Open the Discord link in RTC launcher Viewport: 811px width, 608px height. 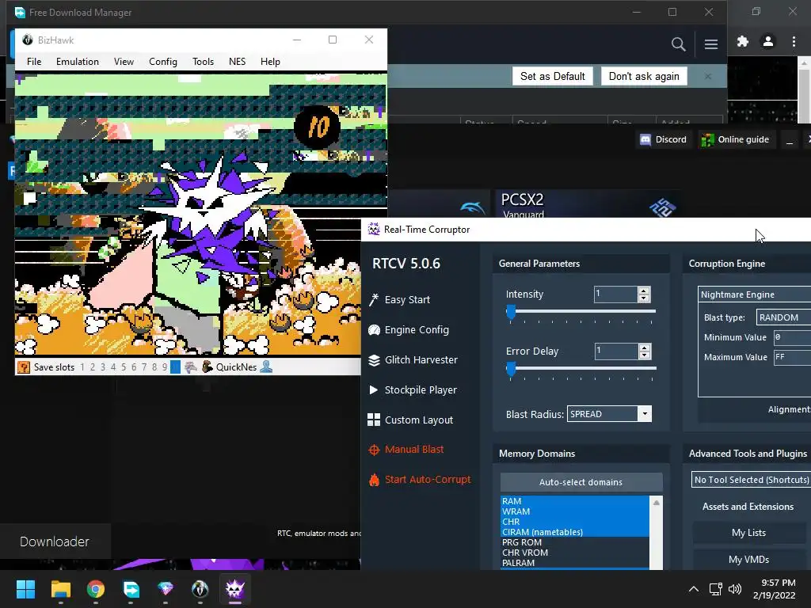(664, 139)
